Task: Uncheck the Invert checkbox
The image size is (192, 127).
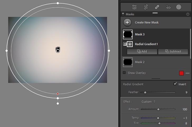Action: [x=175, y=84]
